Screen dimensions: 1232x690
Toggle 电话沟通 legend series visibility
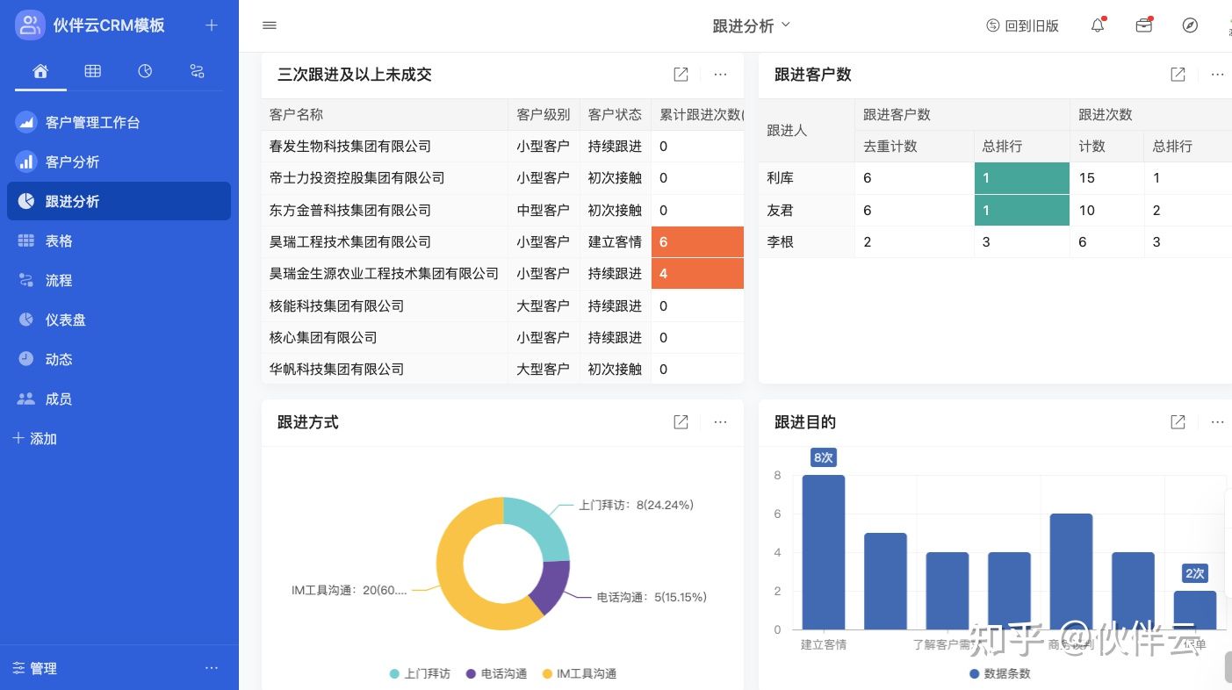[x=496, y=673]
